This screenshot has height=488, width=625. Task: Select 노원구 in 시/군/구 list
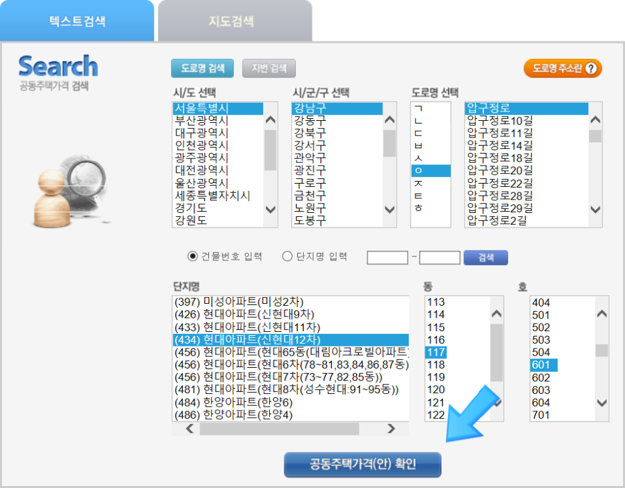[337, 208]
